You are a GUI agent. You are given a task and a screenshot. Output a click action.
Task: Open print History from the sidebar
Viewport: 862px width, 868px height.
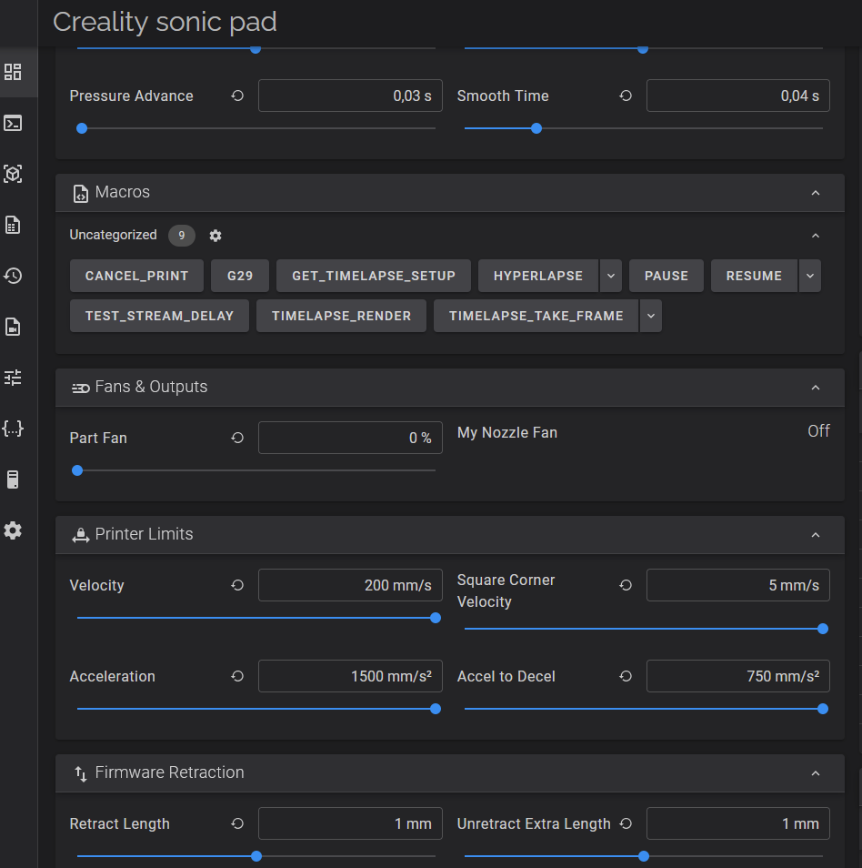pos(13,276)
